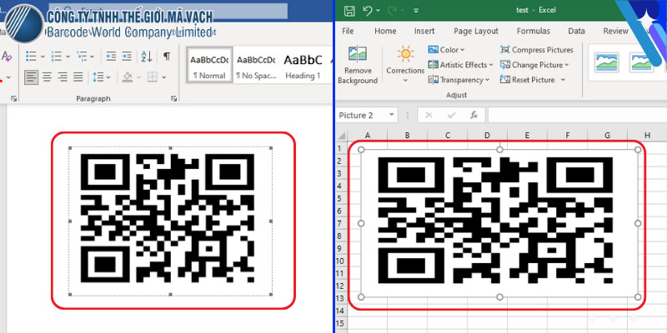Viewport: 667px width, 333px height.
Task: Switch to the Review tab in Excel
Action: (615, 31)
